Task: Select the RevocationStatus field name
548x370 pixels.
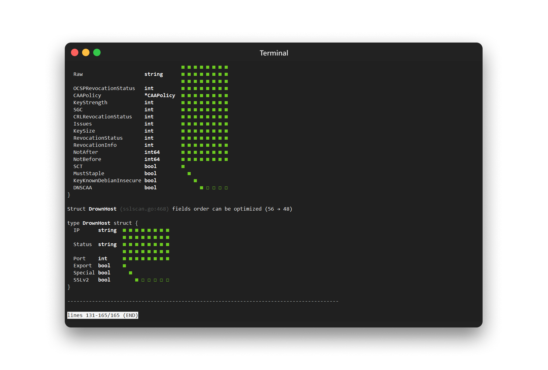Action: point(98,138)
